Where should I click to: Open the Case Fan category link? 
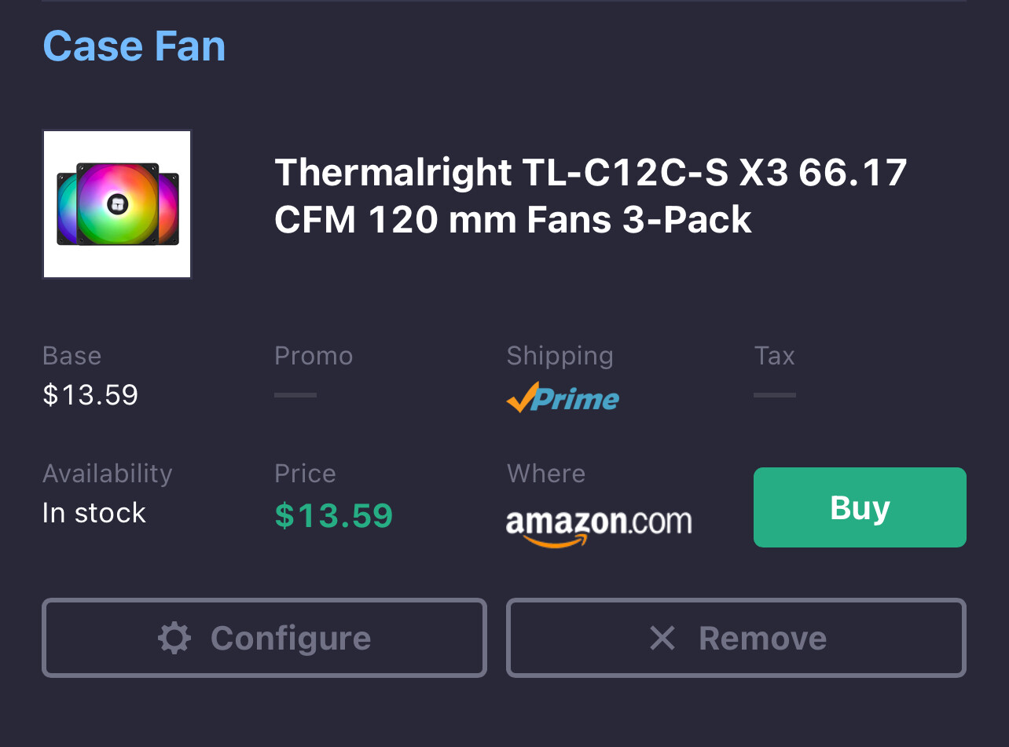[134, 46]
